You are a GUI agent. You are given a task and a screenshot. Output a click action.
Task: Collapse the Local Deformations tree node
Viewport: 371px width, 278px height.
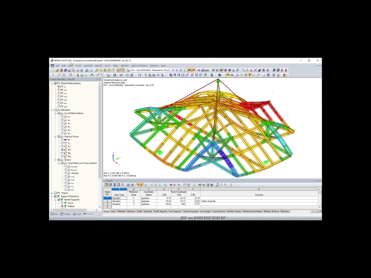click(56, 113)
